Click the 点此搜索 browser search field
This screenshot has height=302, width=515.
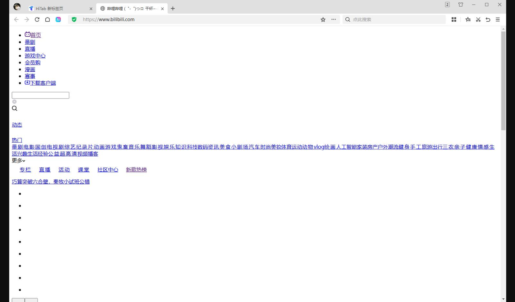394,19
